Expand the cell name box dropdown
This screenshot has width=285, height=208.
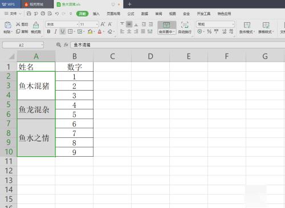[42, 45]
